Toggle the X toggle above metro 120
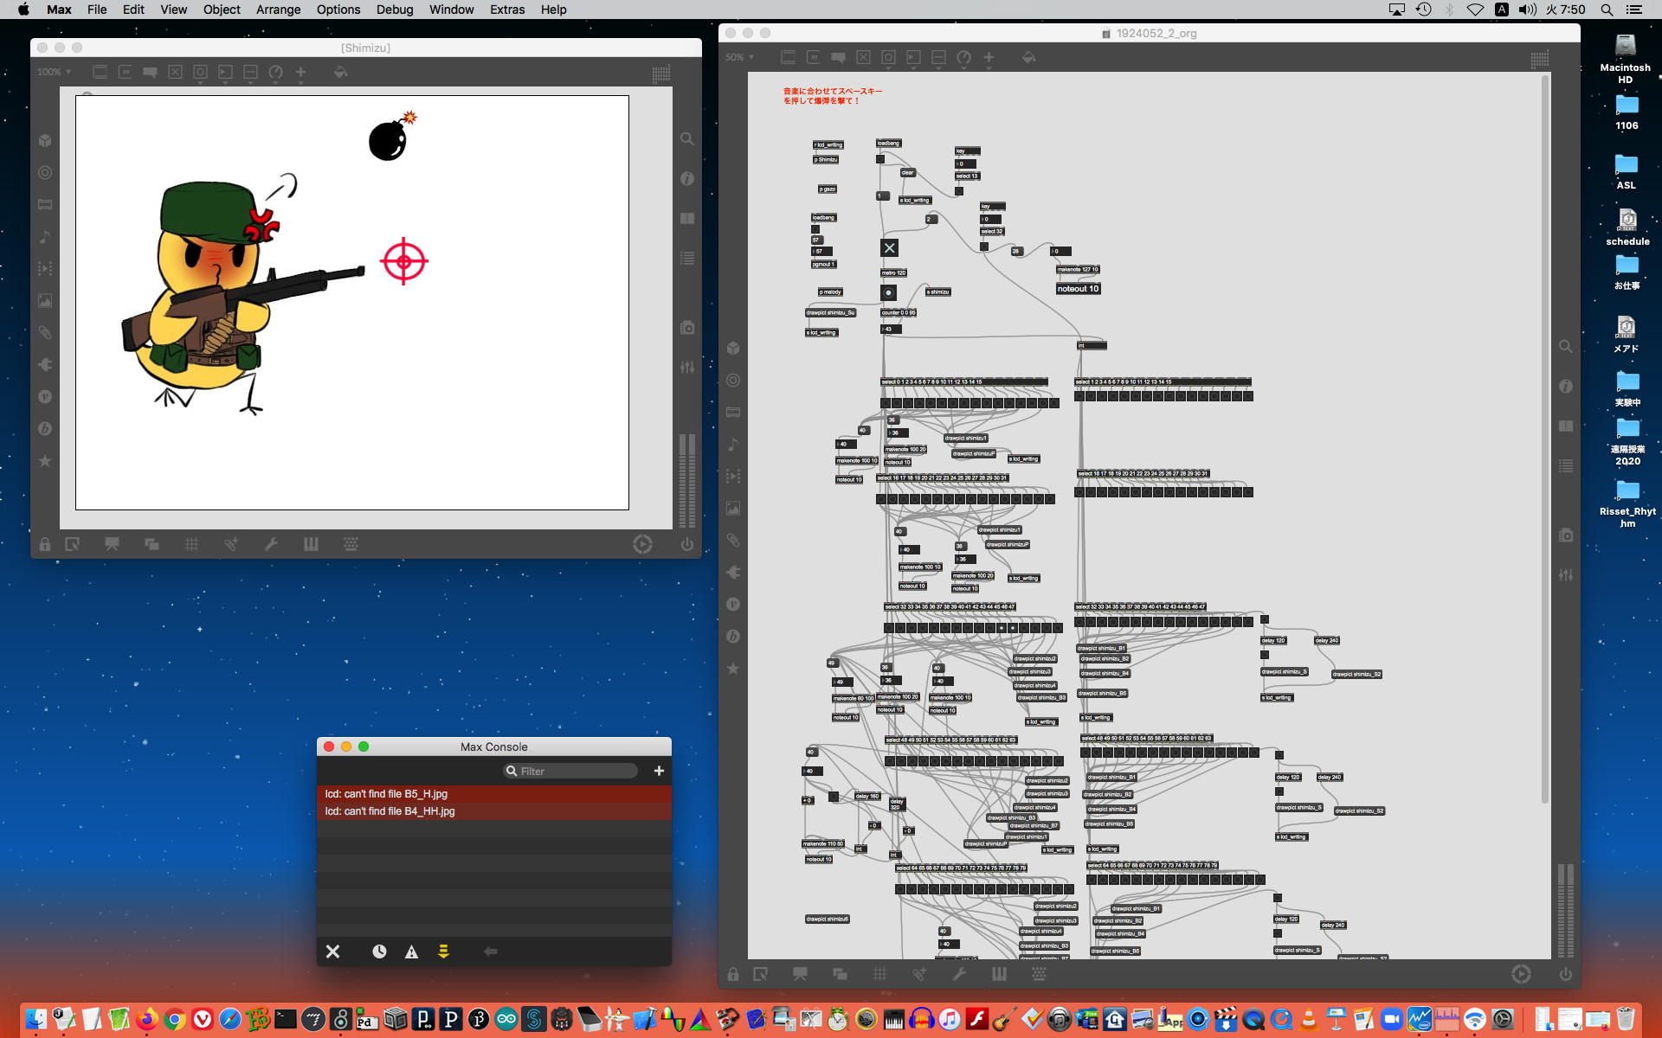1662x1038 pixels. click(889, 248)
